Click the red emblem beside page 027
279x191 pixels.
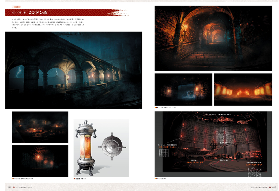(270, 188)
